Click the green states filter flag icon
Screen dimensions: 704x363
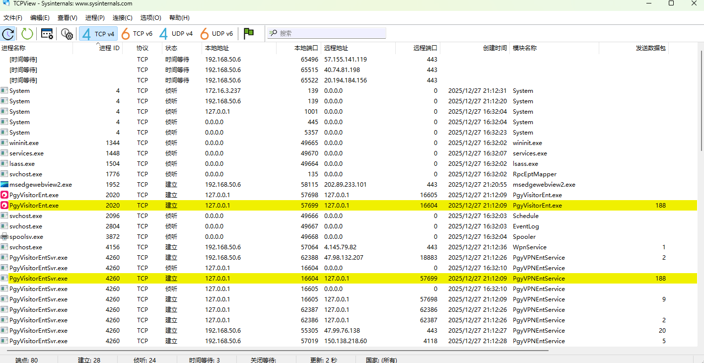[249, 33]
